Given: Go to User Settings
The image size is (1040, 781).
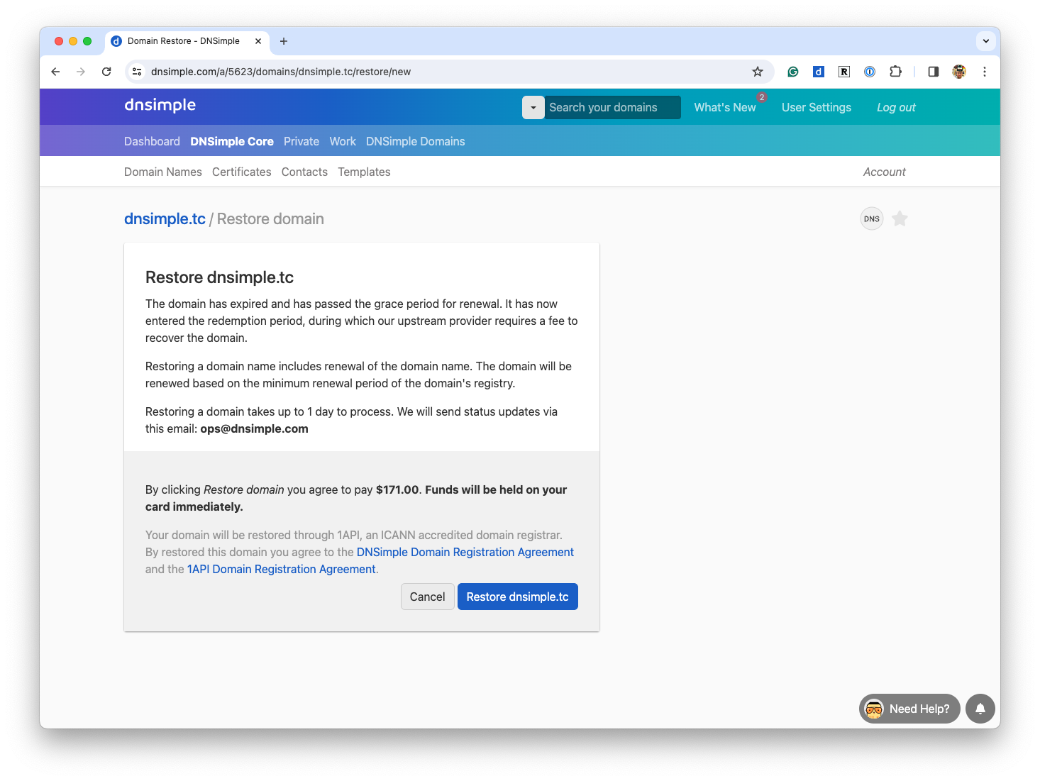Looking at the screenshot, I should tap(817, 107).
